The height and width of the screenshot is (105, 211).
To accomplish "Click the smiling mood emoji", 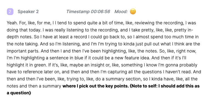I will pos(133,11).
